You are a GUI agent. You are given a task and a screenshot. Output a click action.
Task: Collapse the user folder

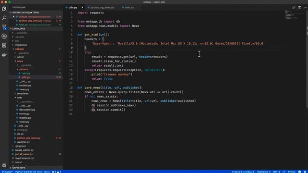20,98
